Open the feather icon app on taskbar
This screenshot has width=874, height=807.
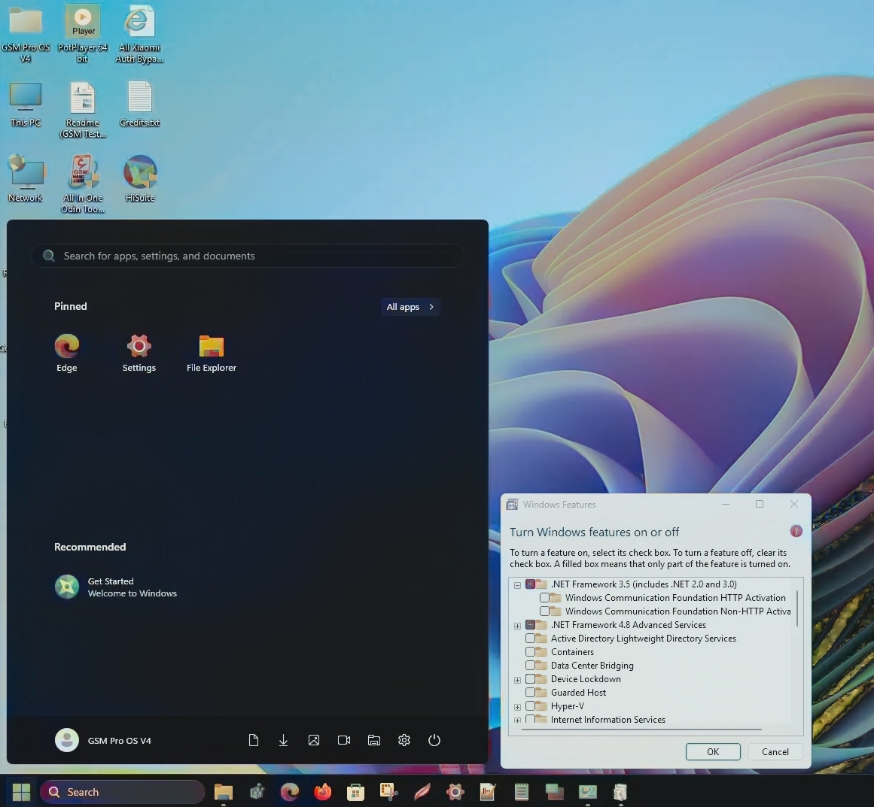tap(422, 791)
